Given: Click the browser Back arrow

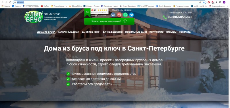Looking at the screenshot, I should 2,2.
